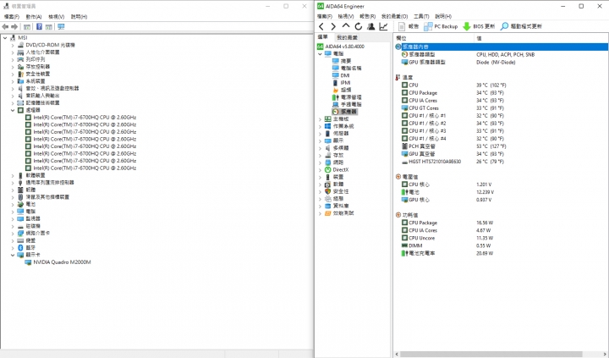Go back in the AIDA64 toolbar
The height and width of the screenshot is (358, 609).
pos(321,26)
